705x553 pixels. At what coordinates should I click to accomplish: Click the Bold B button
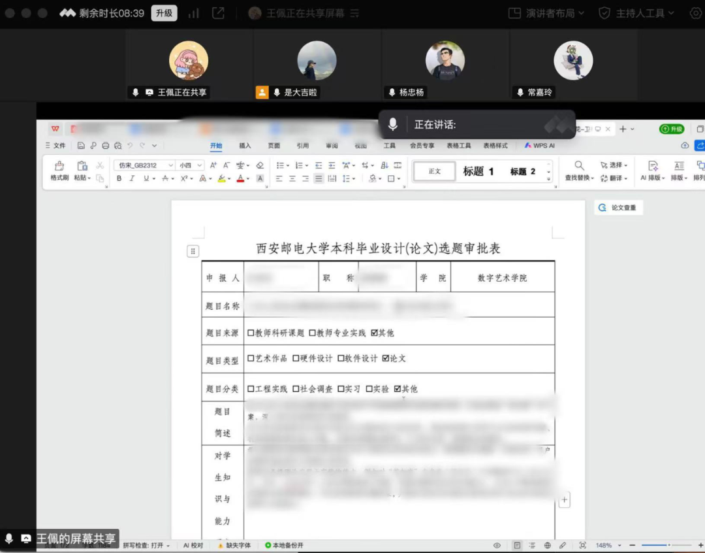(119, 178)
